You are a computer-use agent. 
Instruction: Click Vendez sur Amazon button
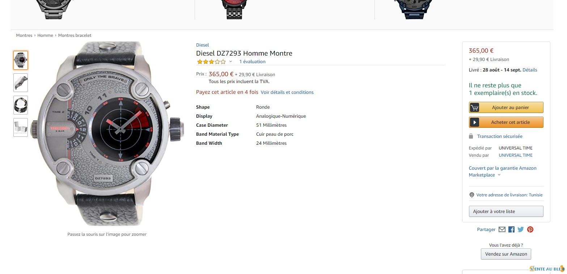click(506, 254)
